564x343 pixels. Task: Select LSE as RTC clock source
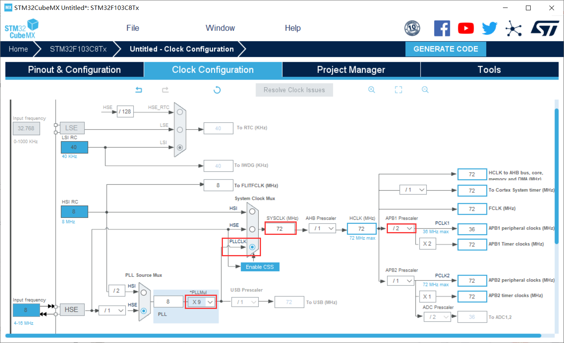[180, 130]
